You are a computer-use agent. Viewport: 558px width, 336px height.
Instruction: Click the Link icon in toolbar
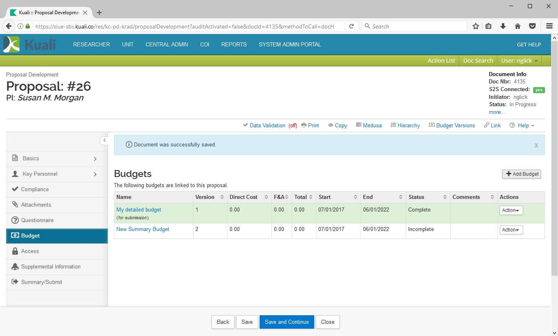[487, 125]
